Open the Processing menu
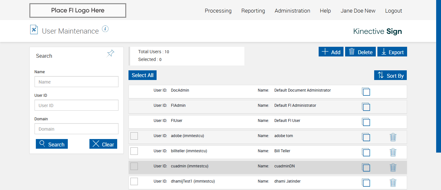 (218, 11)
